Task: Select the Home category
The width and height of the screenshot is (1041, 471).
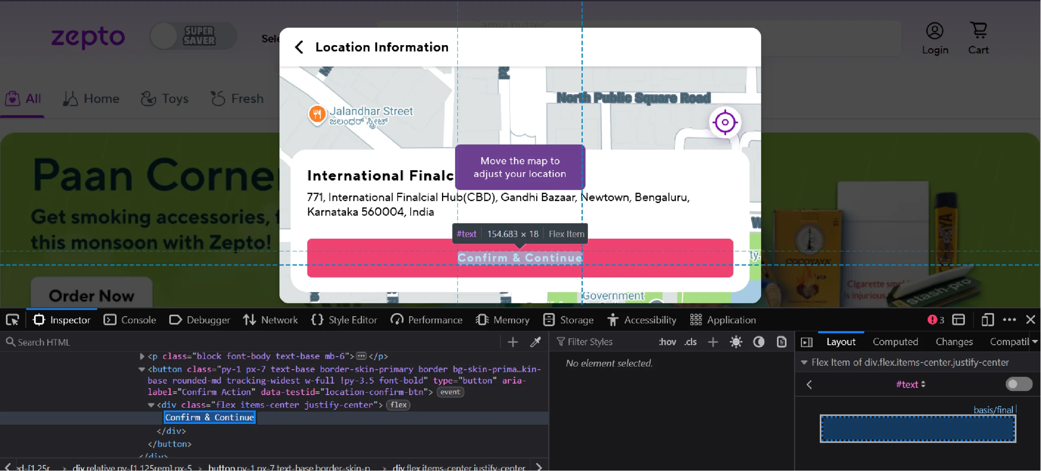Action: pyautogui.click(x=91, y=99)
